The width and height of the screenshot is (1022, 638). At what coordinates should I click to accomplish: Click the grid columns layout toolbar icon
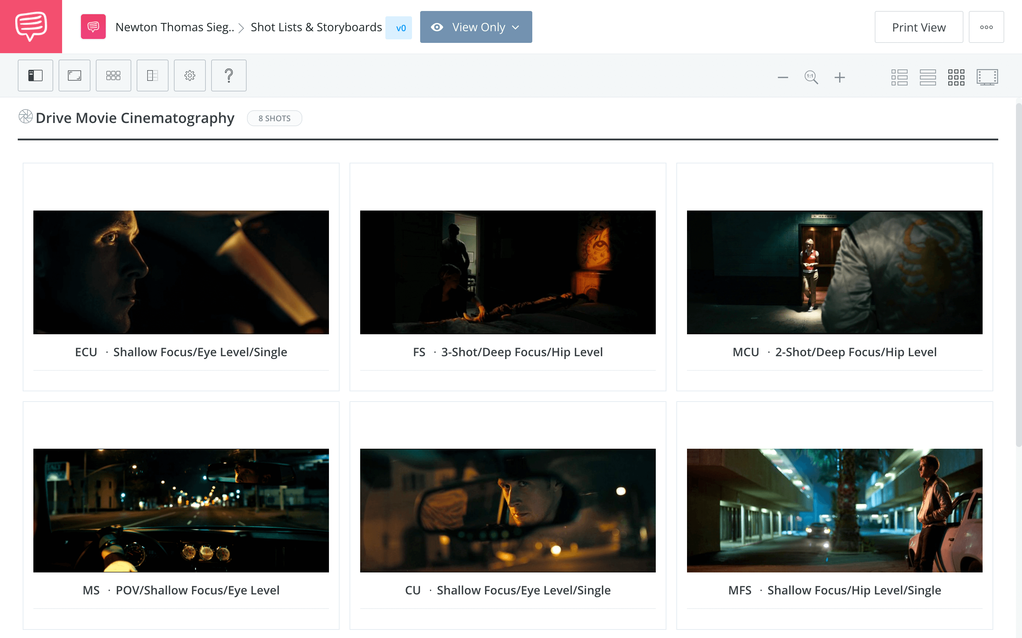point(113,75)
